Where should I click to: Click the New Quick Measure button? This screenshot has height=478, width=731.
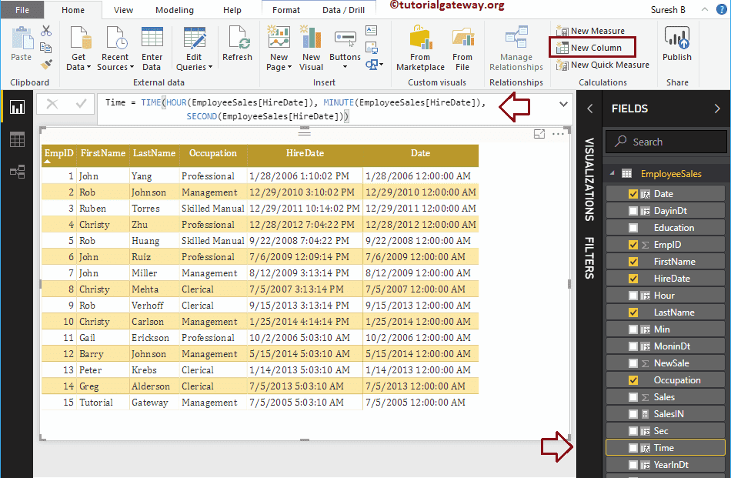point(609,65)
